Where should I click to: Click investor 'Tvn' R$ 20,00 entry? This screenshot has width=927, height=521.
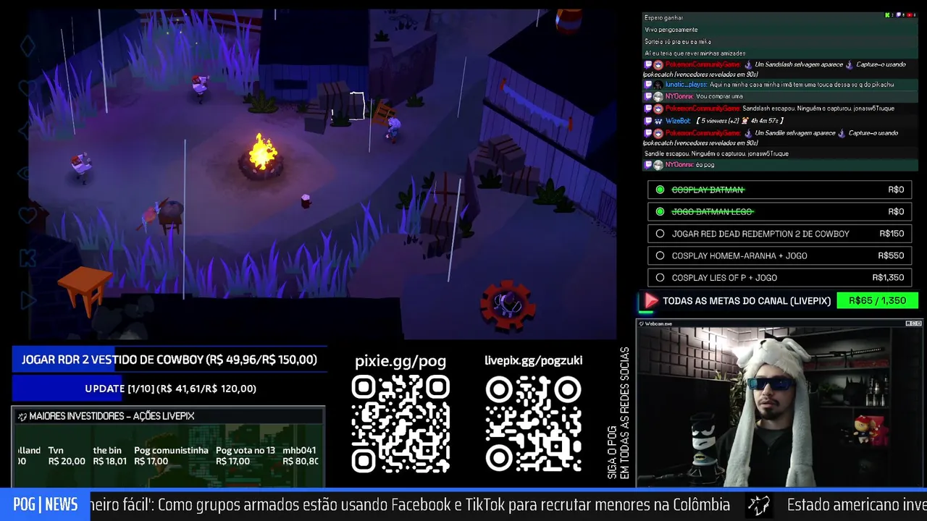point(67,456)
